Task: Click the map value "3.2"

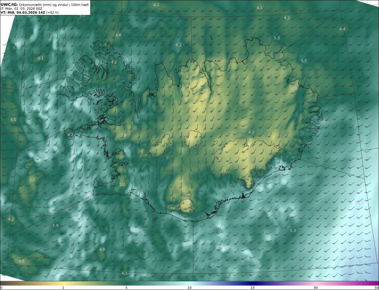Action: click(122, 184)
